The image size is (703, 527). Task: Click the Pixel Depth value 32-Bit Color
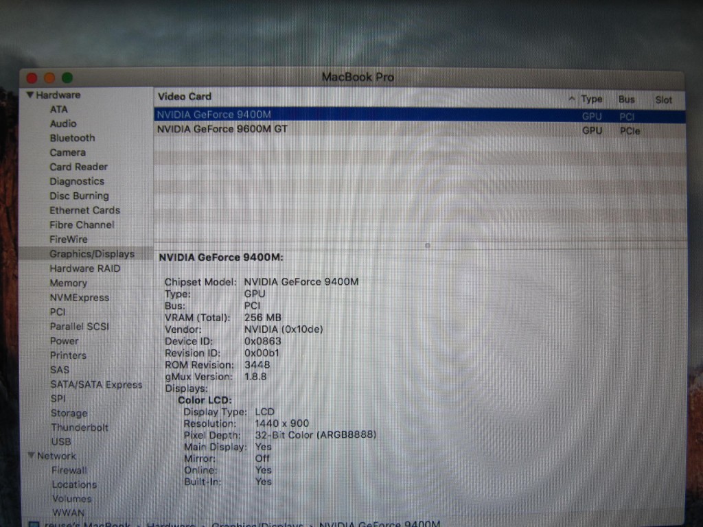[316, 435]
